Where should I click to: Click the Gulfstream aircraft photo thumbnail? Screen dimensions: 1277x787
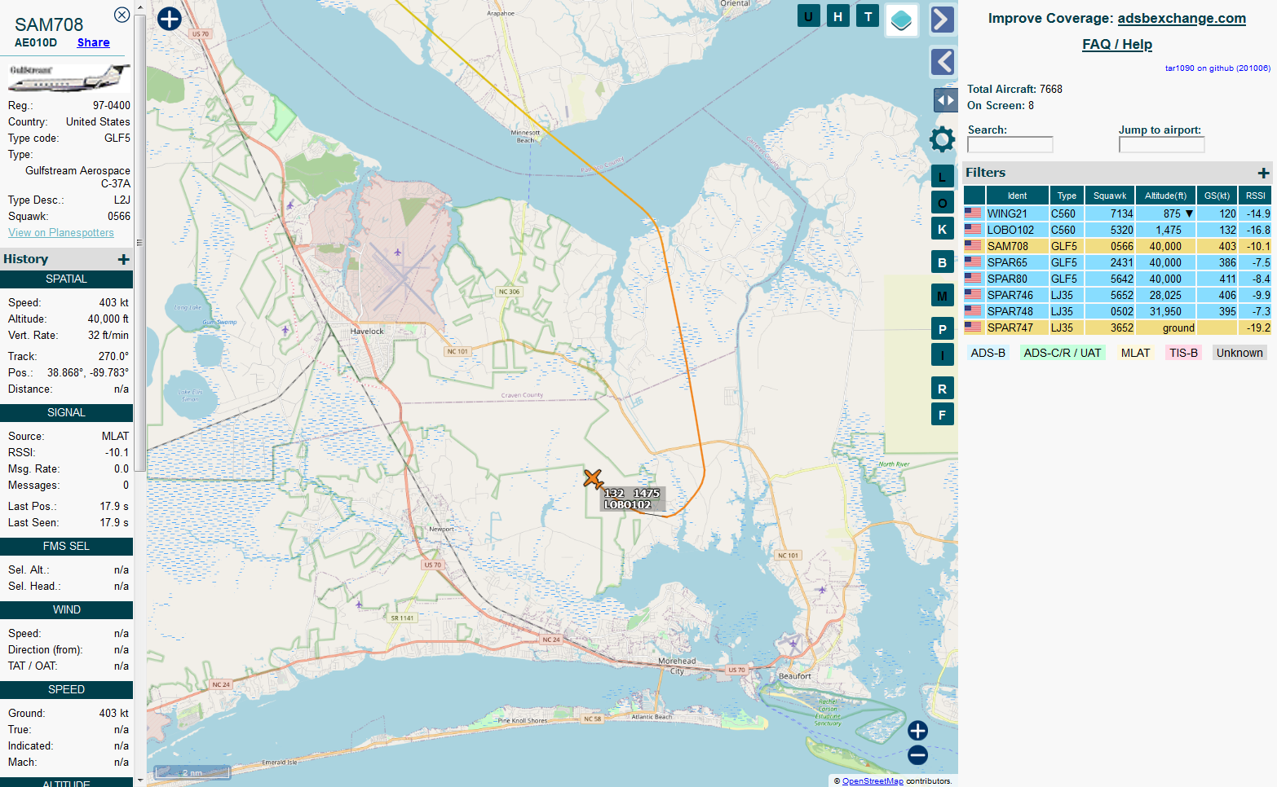68,77
